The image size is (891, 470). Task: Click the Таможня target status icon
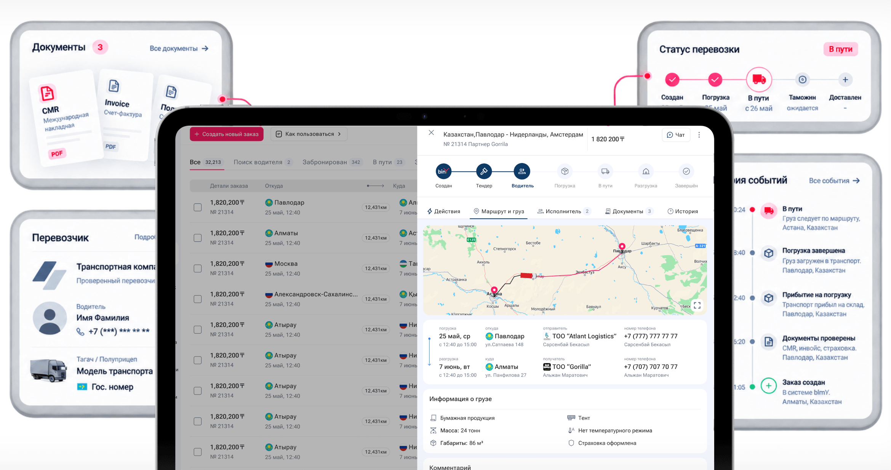802,80
